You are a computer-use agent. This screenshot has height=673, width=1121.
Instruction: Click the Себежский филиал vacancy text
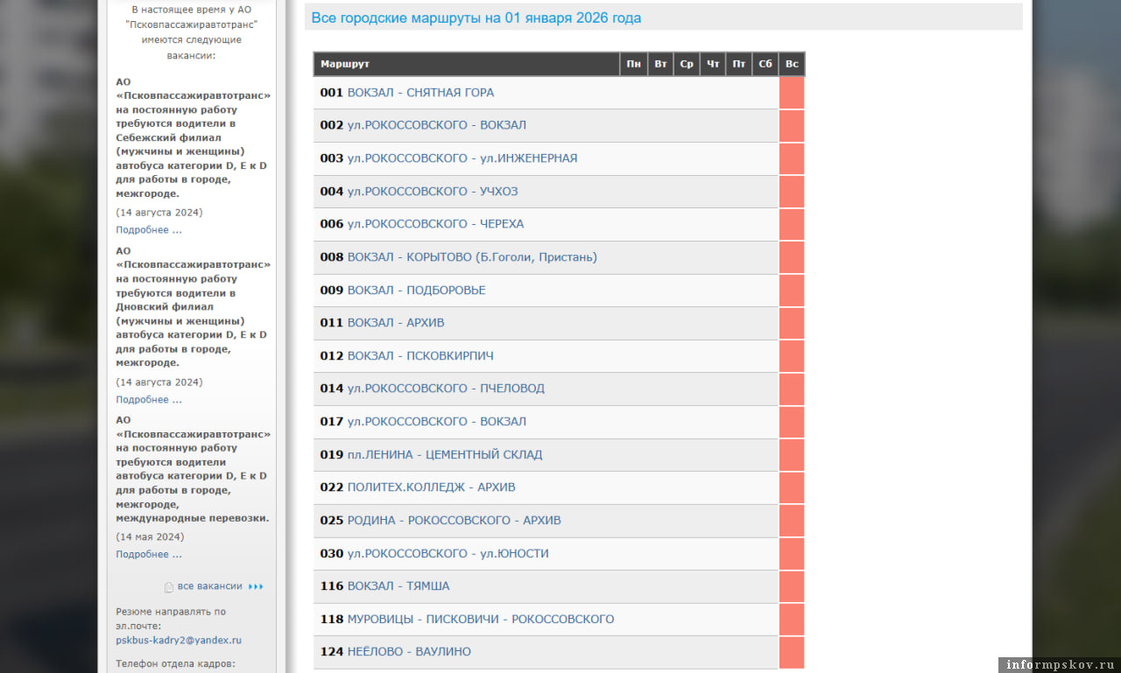click(x=193, y=138)
